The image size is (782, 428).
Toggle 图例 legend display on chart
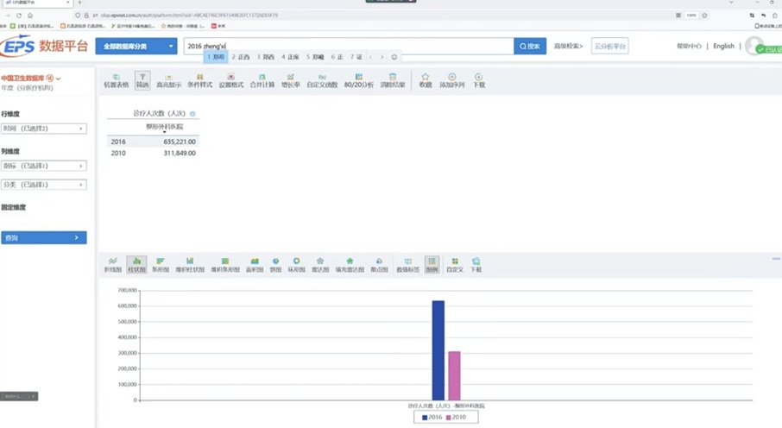pos(432,265)
